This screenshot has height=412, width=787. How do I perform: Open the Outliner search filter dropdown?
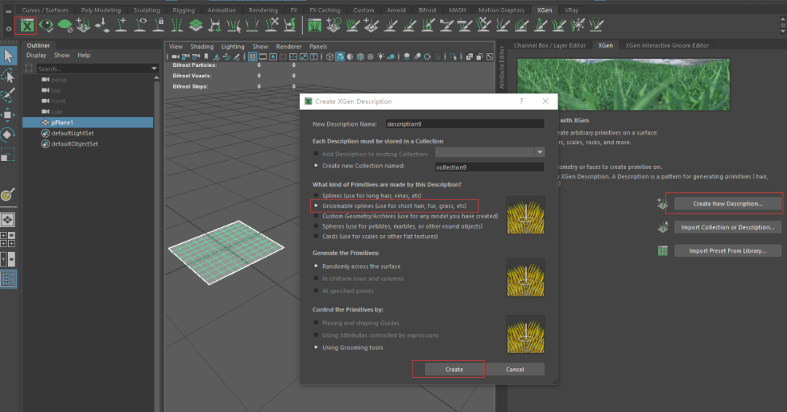coord(154,68)
